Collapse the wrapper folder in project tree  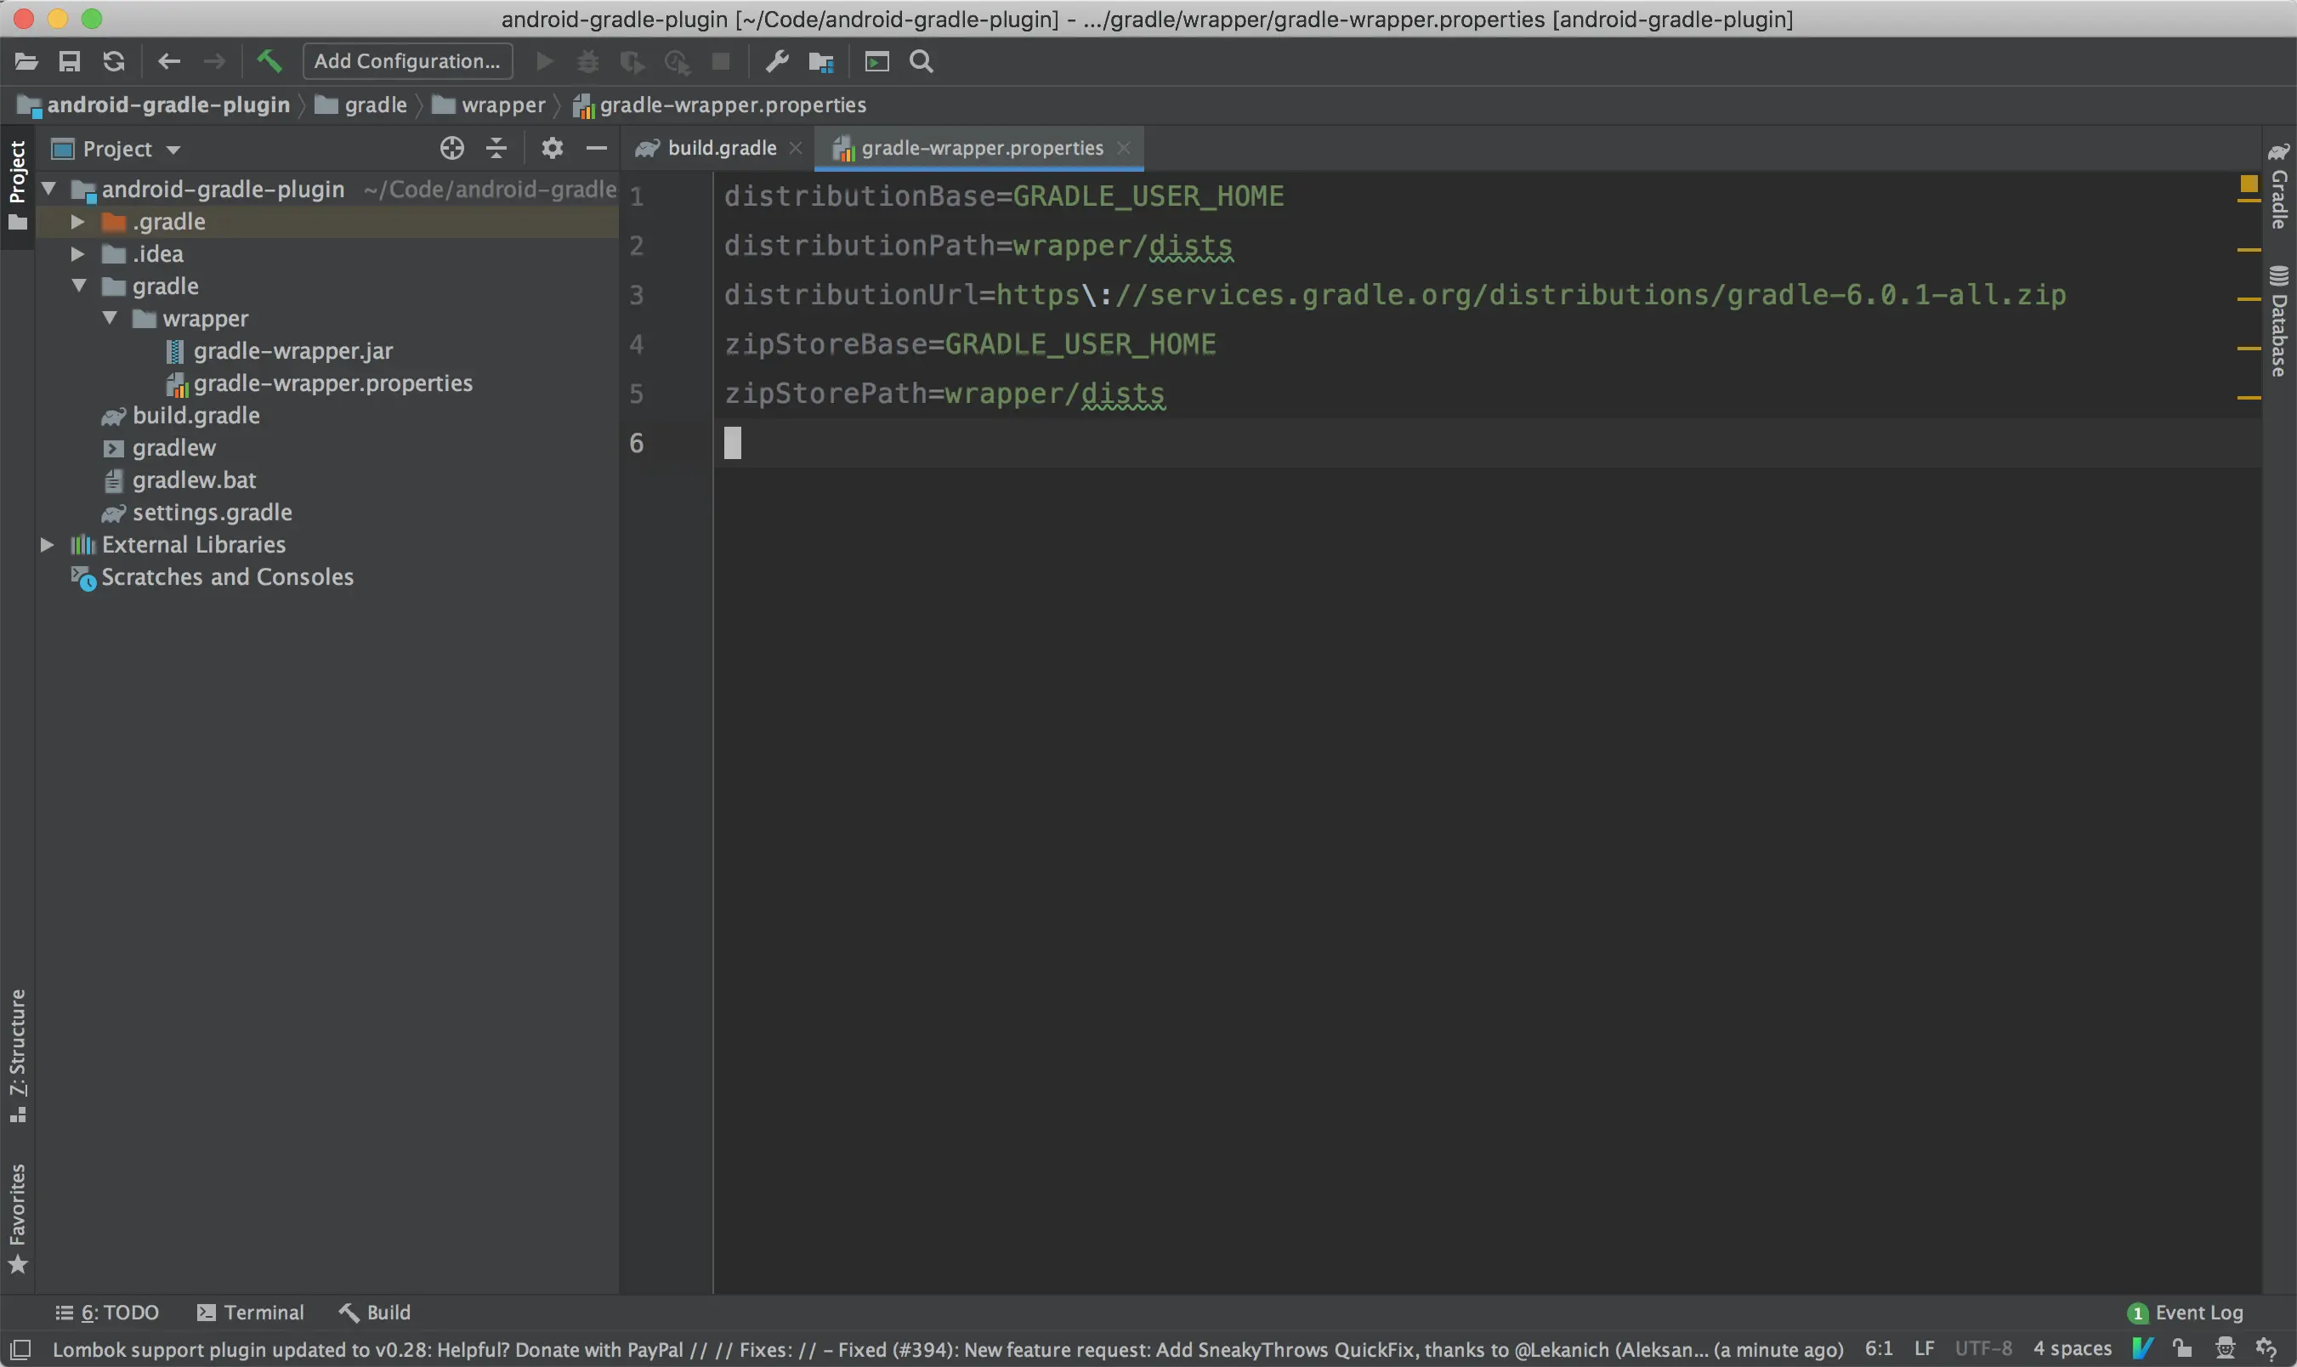[110, 319]
